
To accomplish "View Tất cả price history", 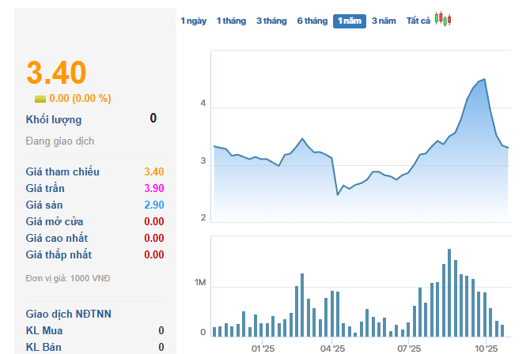I will [418, 21].
